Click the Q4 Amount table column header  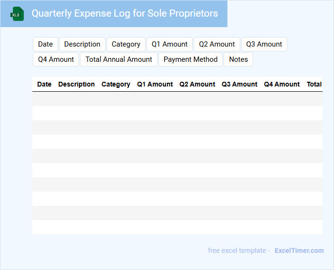point(282,84)
